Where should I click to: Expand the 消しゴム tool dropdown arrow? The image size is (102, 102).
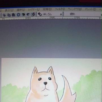coord(61,14)
